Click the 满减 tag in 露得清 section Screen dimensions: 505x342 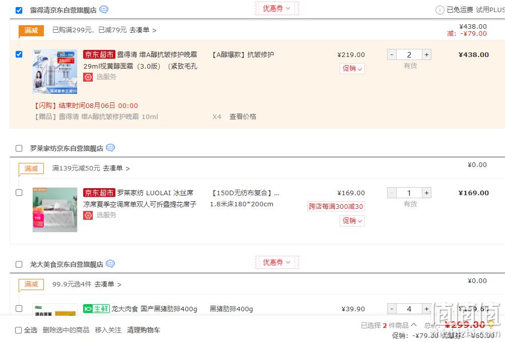31,30
